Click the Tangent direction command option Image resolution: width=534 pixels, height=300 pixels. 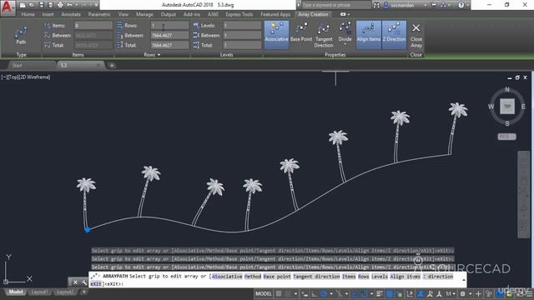coord(316,277)
